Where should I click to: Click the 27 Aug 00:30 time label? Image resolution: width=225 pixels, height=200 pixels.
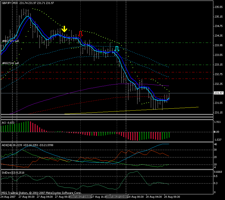pyautogui.click(x=26, y=197)
